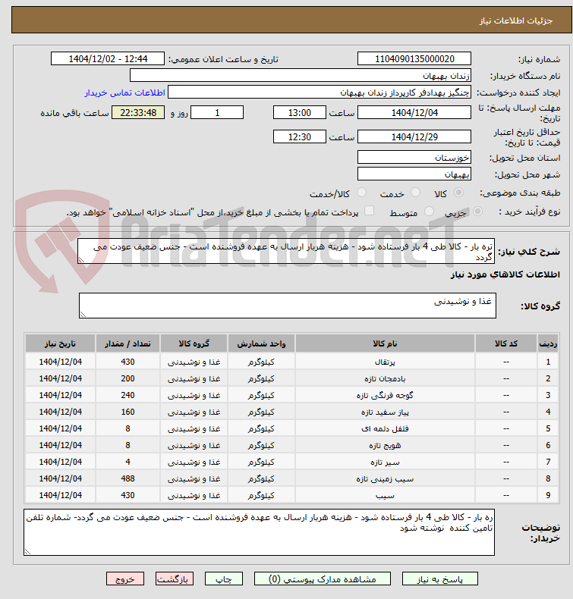The height and width of the screenshot is (599, 573).
Task: Click the delivery city field بهبهان
Action: [414, 174]
